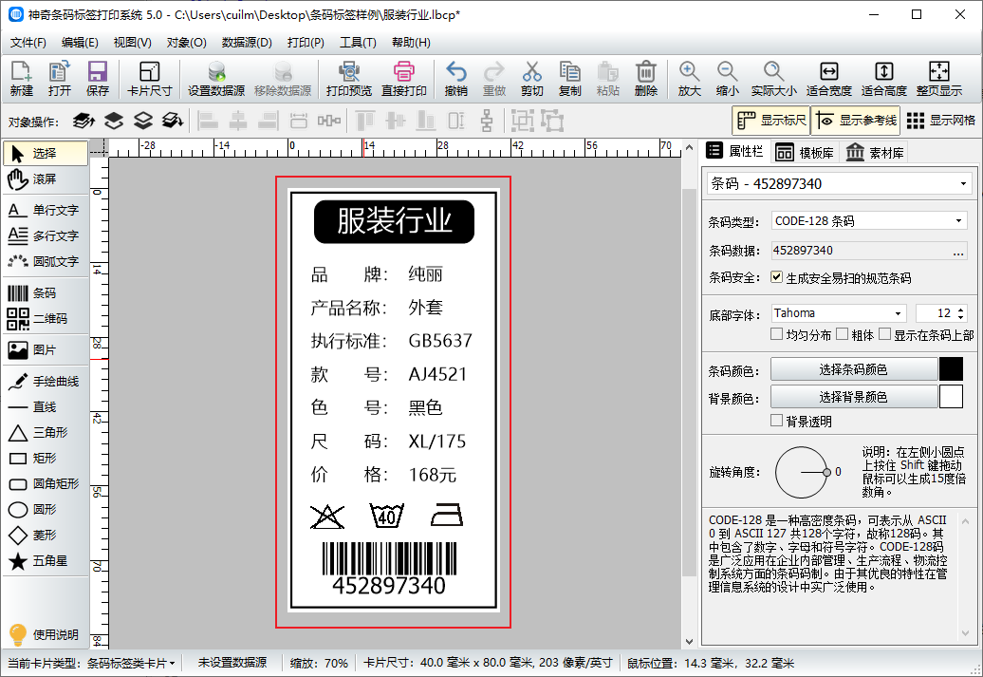The width and height of the screenshot is (983, 677).
Task: Click the black barcode color swatch
Action: coord(951,369)
